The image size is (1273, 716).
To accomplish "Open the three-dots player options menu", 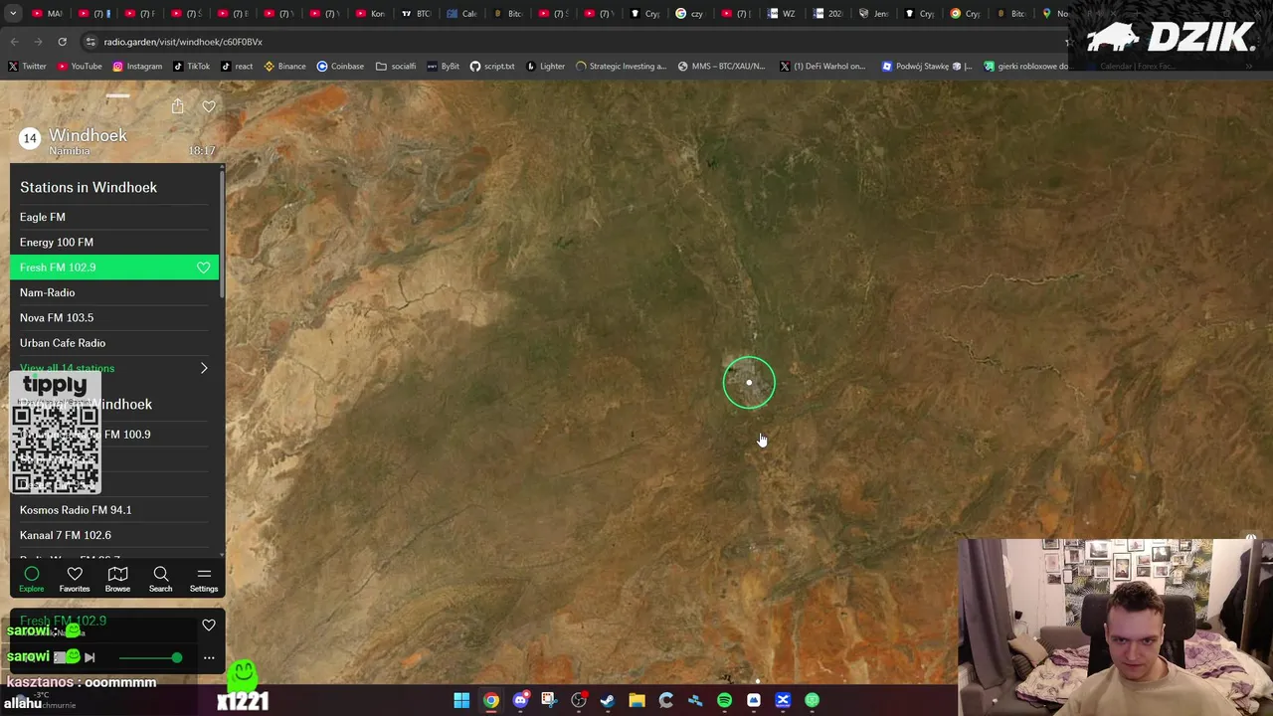I will (209, 657).
